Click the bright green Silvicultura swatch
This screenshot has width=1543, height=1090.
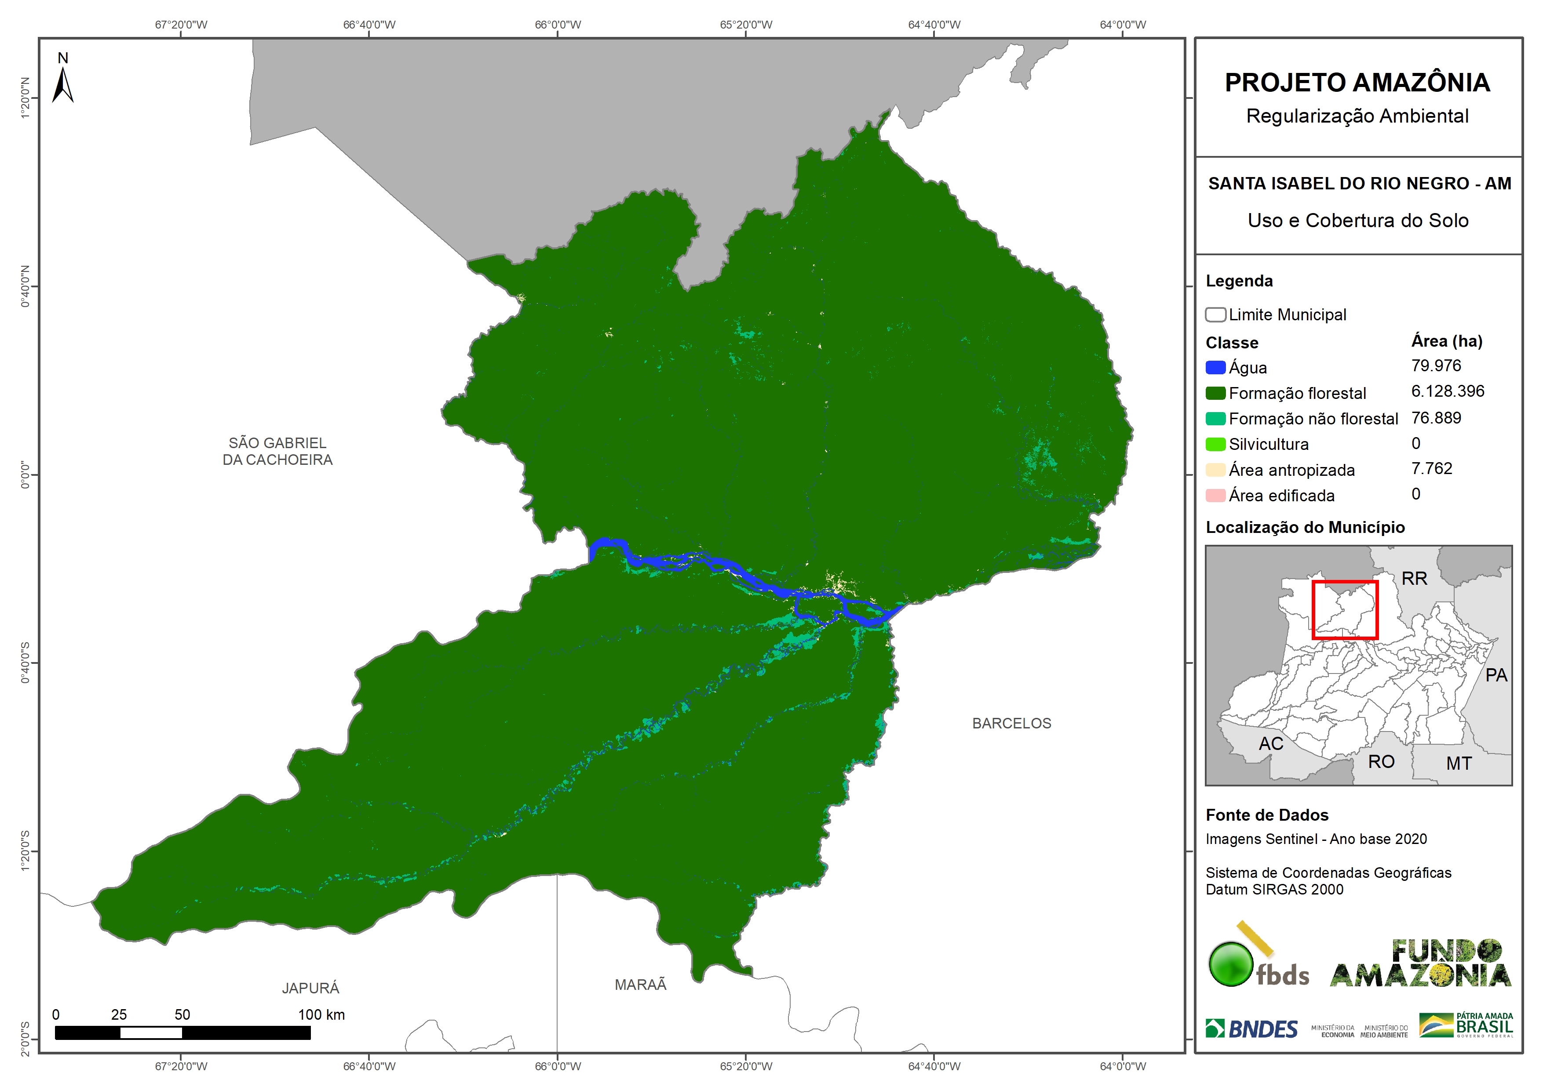point(1215,445)
